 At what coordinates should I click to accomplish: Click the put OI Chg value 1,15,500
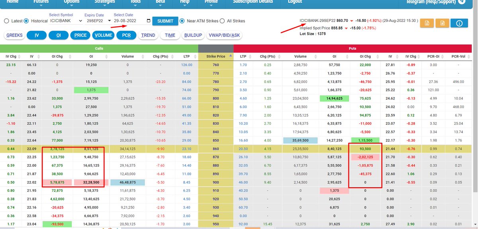[365, 140]
